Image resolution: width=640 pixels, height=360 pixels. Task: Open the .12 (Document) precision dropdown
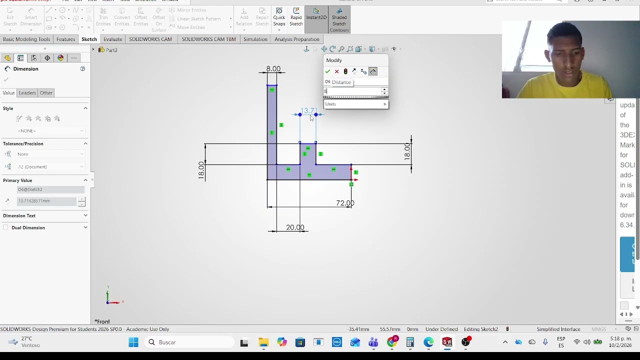pos(50,166)
